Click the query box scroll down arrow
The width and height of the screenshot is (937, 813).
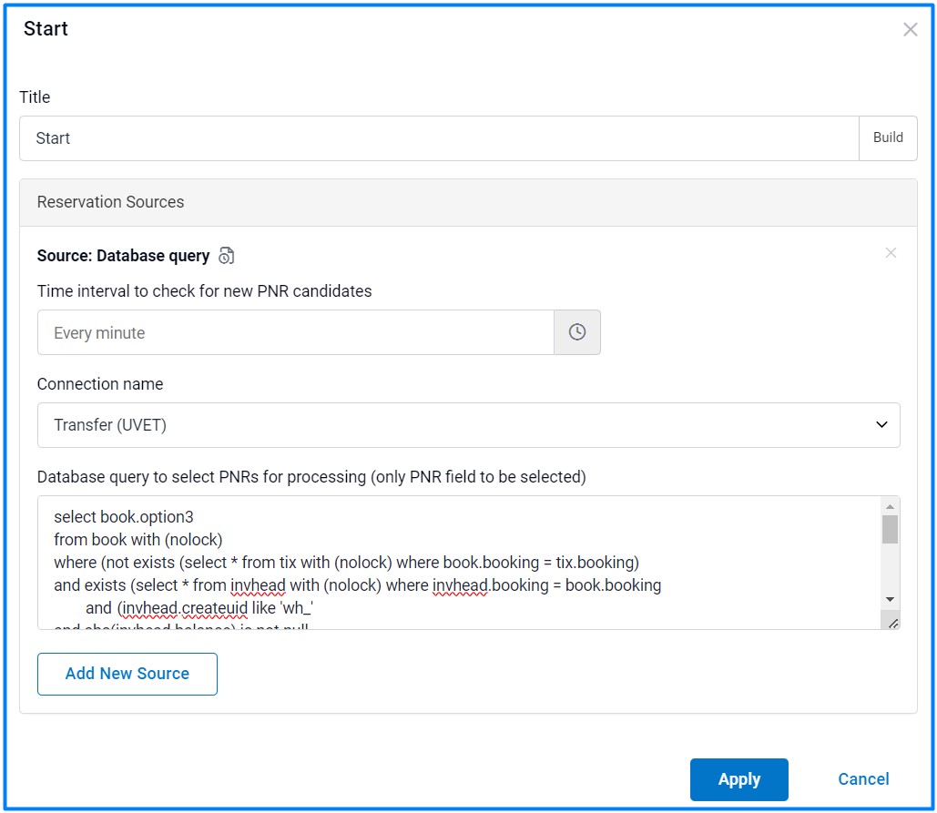tap(890, 599)
